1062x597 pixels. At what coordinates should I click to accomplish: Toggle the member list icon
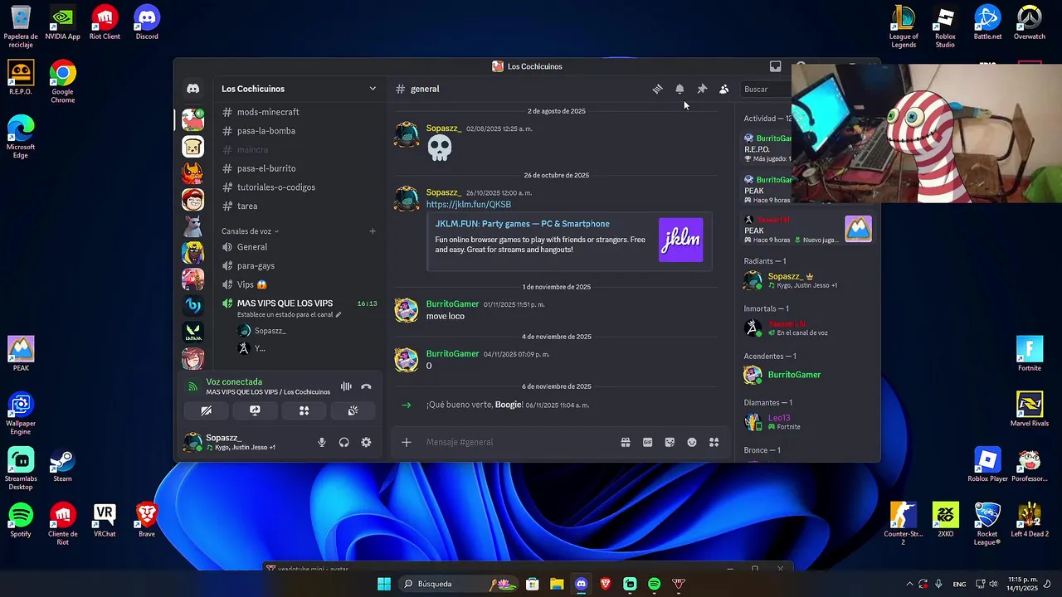(723, 89)
